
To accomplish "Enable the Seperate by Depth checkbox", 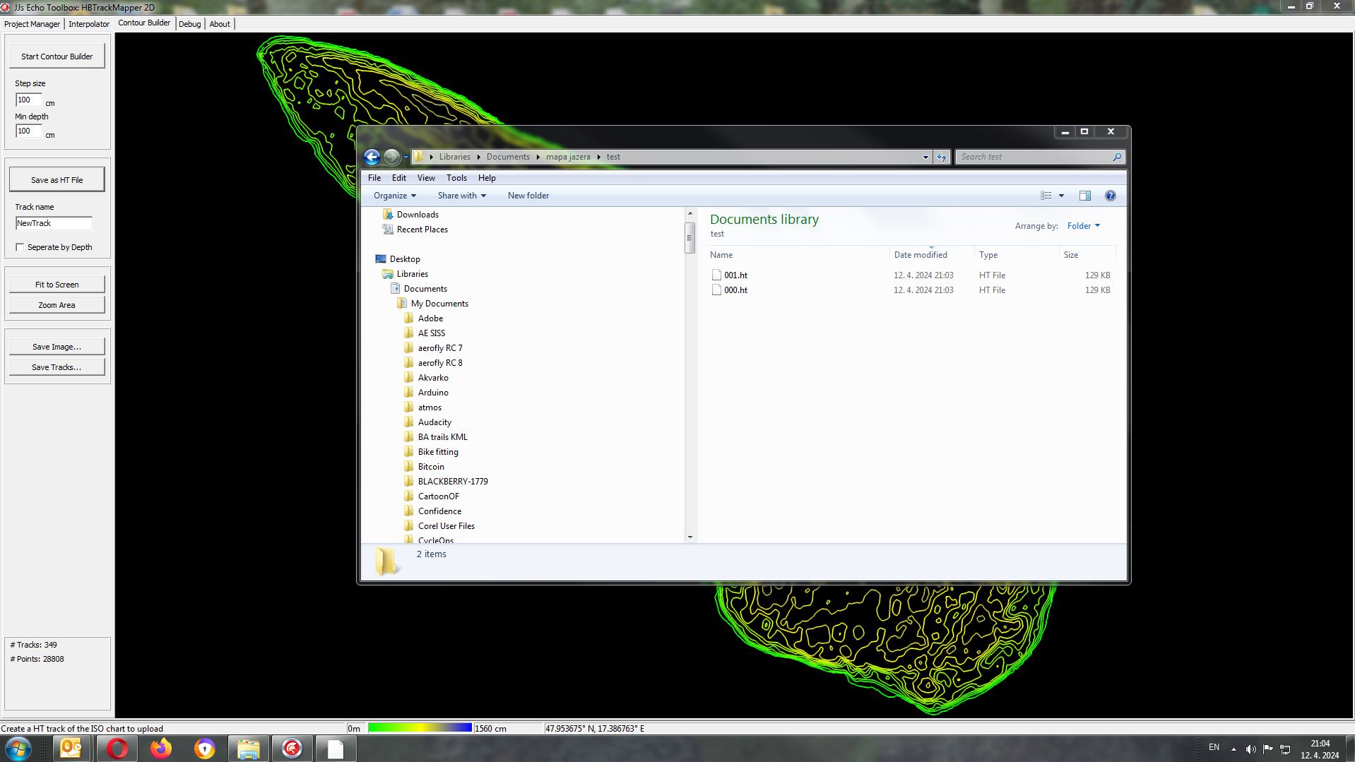I will click(x=20, y=247).
